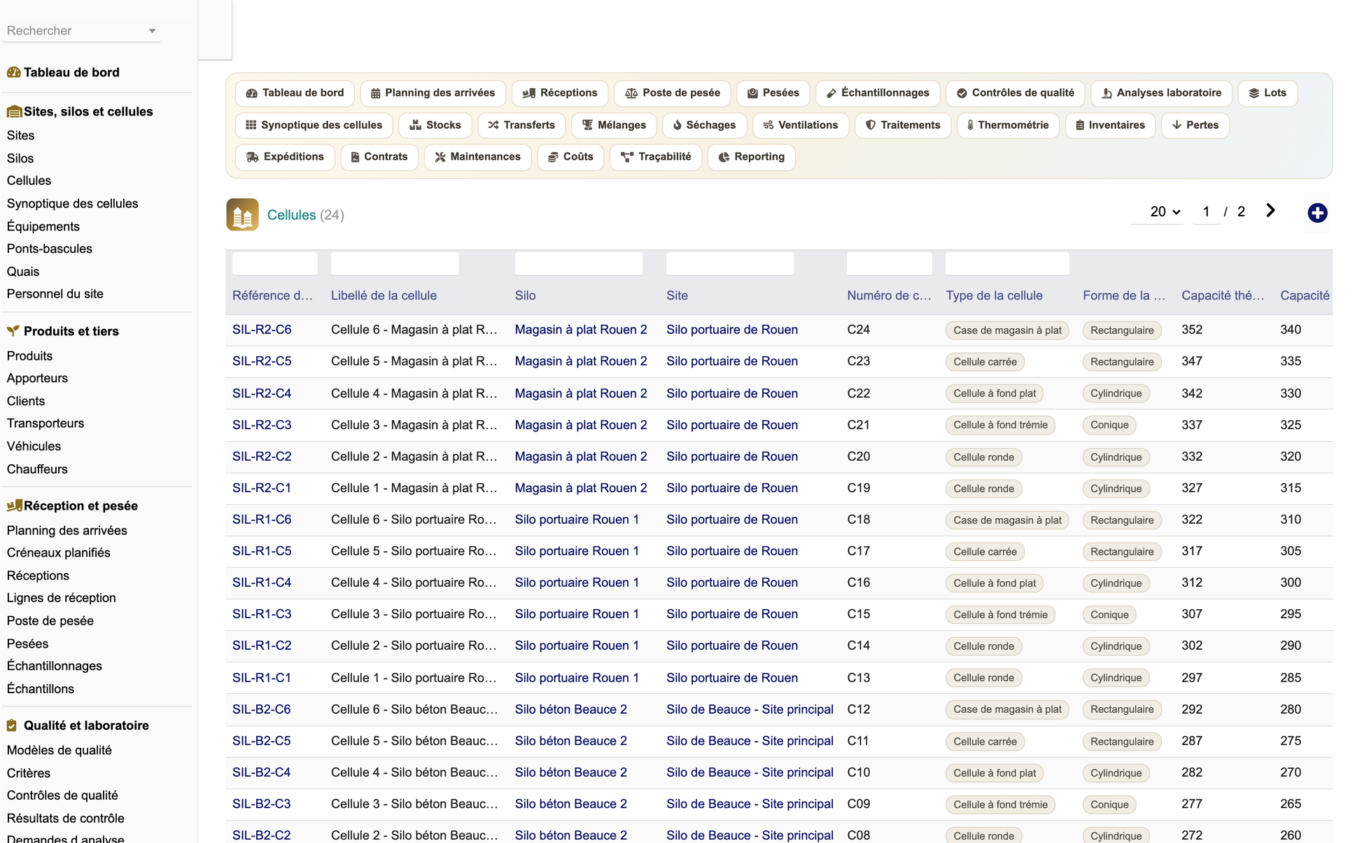Open Silo béton Beauce 2 link in SIL-B2-C3 row
Screen dimensions: 1362x843
point(571,804)
